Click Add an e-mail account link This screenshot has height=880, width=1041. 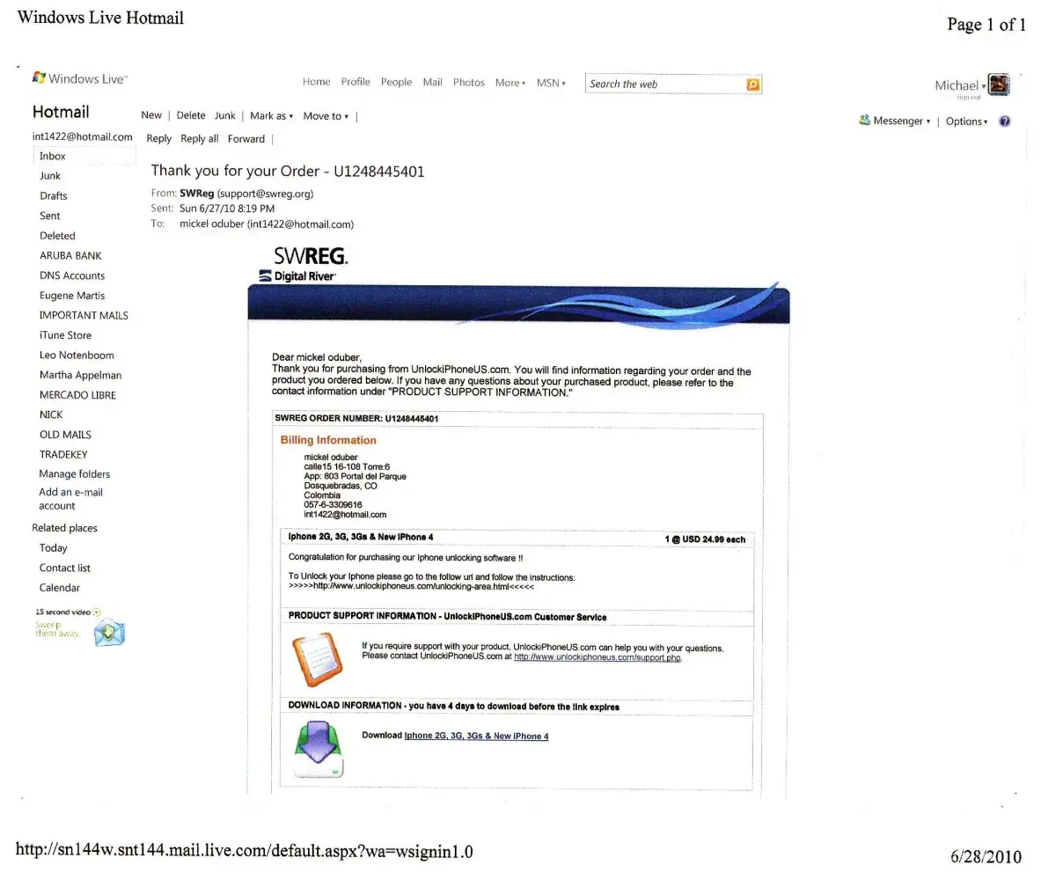[x=70, y=499]
